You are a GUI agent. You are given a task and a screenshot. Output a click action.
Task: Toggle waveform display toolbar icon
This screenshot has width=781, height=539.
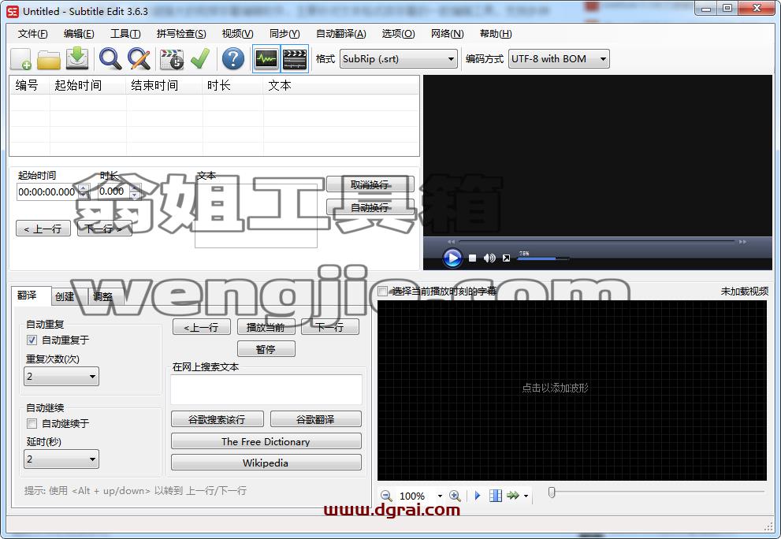[266, 59]
